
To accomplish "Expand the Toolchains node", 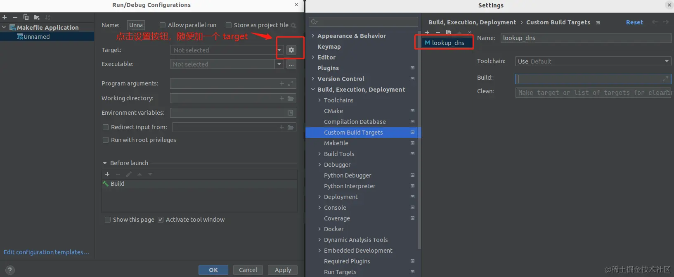I will tap(319, 100).
